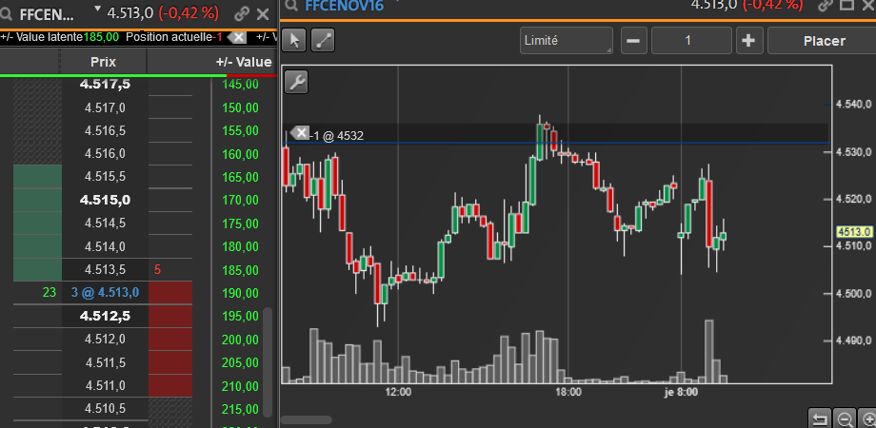The width and height of the screenshot is (876, 428).
Task: Click the +/- Value latente 185,00 status text
Action: (60, 37)
